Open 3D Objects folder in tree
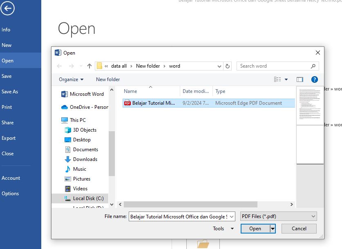The image size is (342, 249). coord(80,130)
